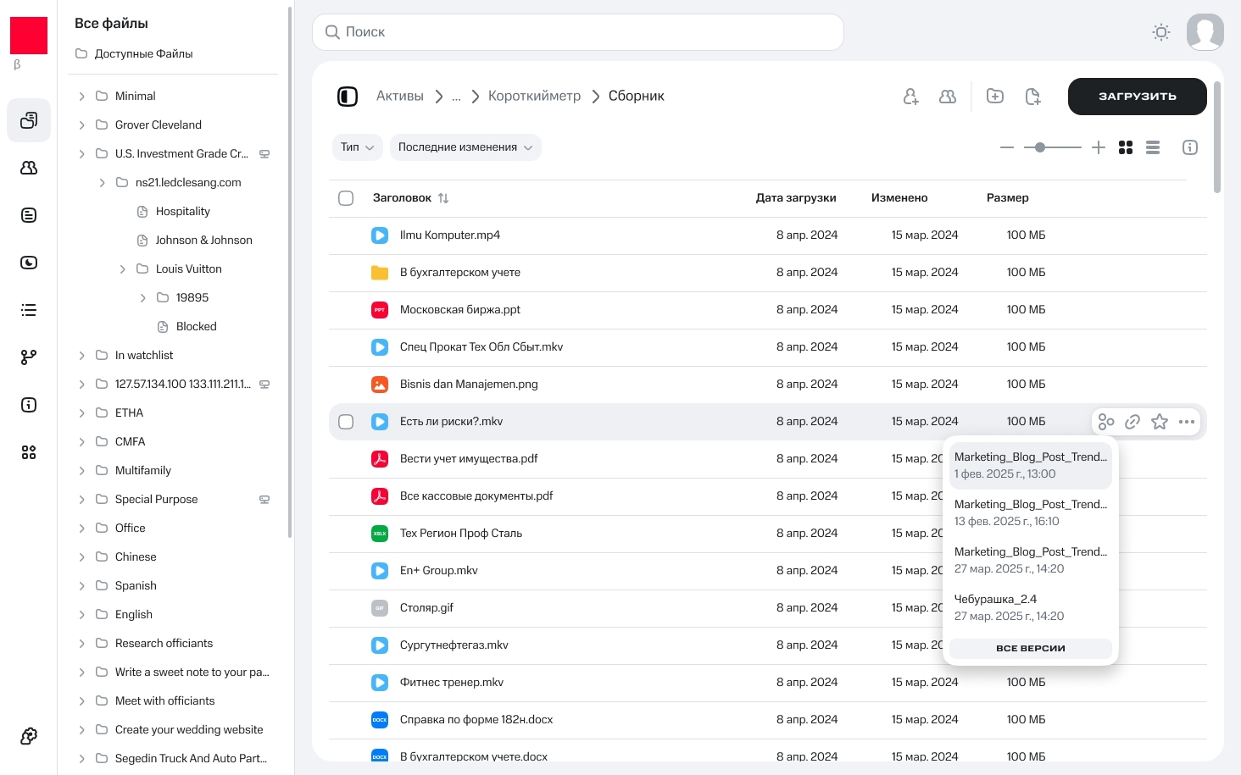Open the Последние изменения dropdown
Screen dimensions: 1241x775
pyautogui.click(x=465, y=147)
